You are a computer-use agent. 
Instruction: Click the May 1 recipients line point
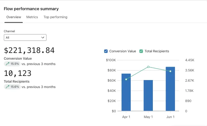click(x=148, y=67)
